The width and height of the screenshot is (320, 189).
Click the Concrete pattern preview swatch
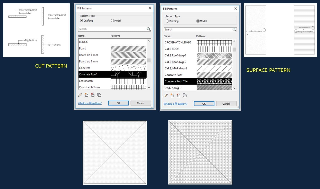129,68
